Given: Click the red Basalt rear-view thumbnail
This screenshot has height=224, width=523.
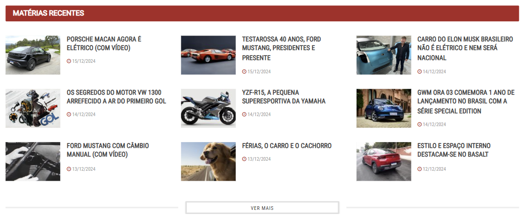Looking at the screenshot, I should [384, 162].
